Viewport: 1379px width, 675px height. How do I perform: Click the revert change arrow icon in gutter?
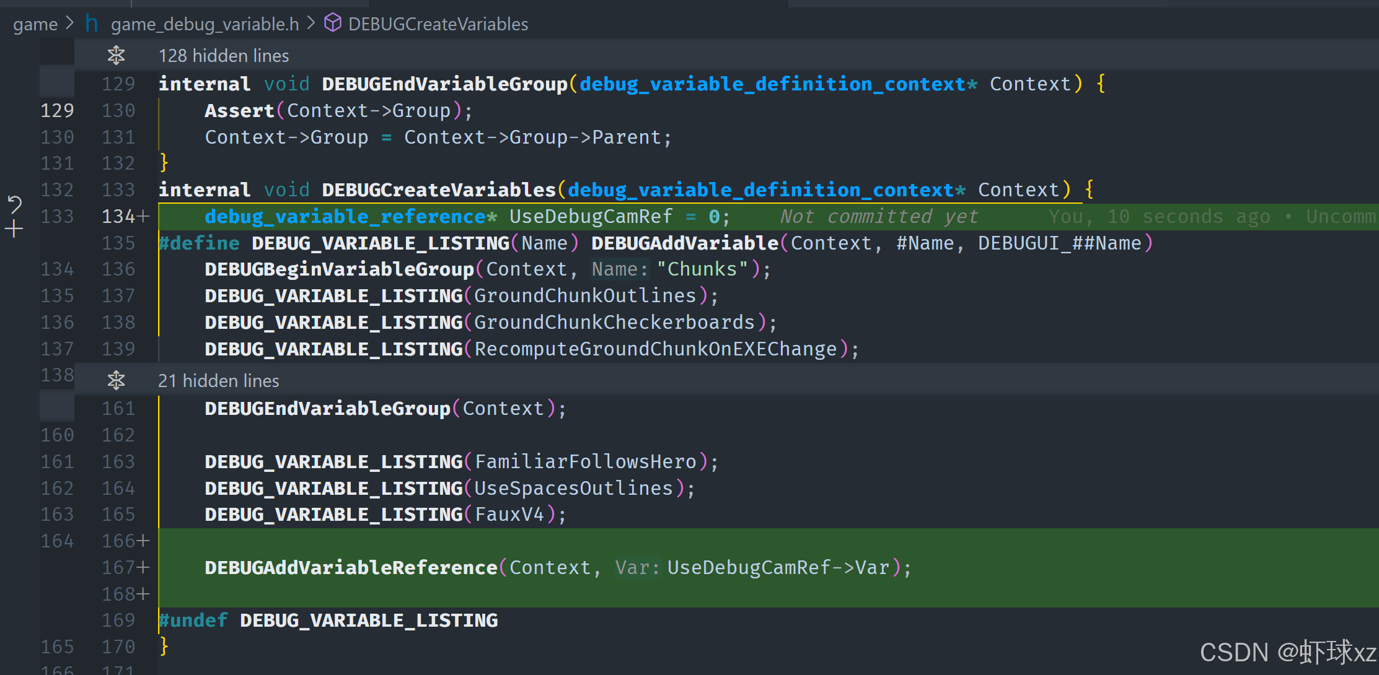click(x=14, y=204)
